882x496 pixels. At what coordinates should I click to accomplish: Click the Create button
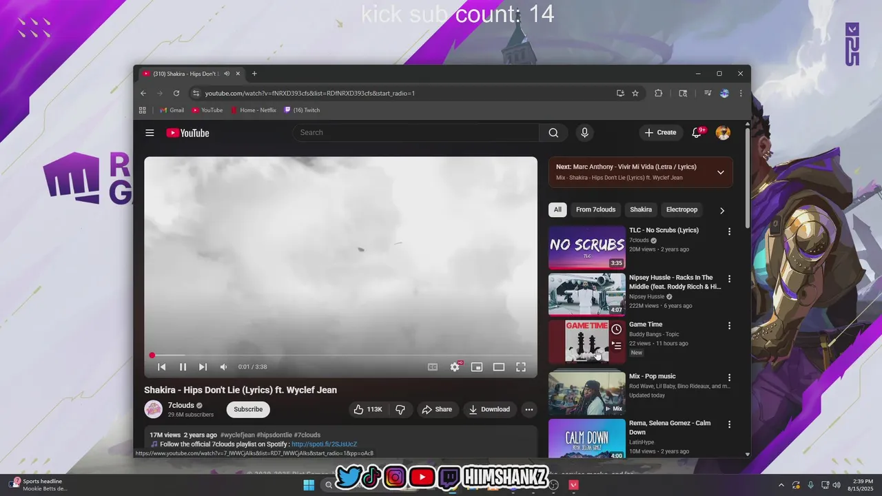coord(661,133)
